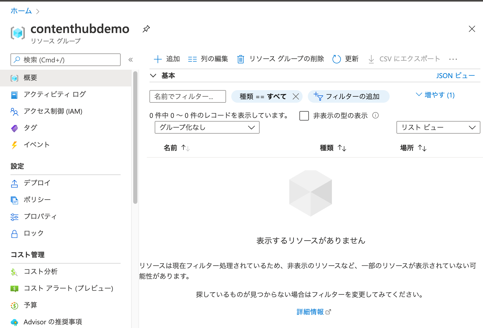Click リソース グループの削除 trash button
The image size is (483, 328).
280,59
